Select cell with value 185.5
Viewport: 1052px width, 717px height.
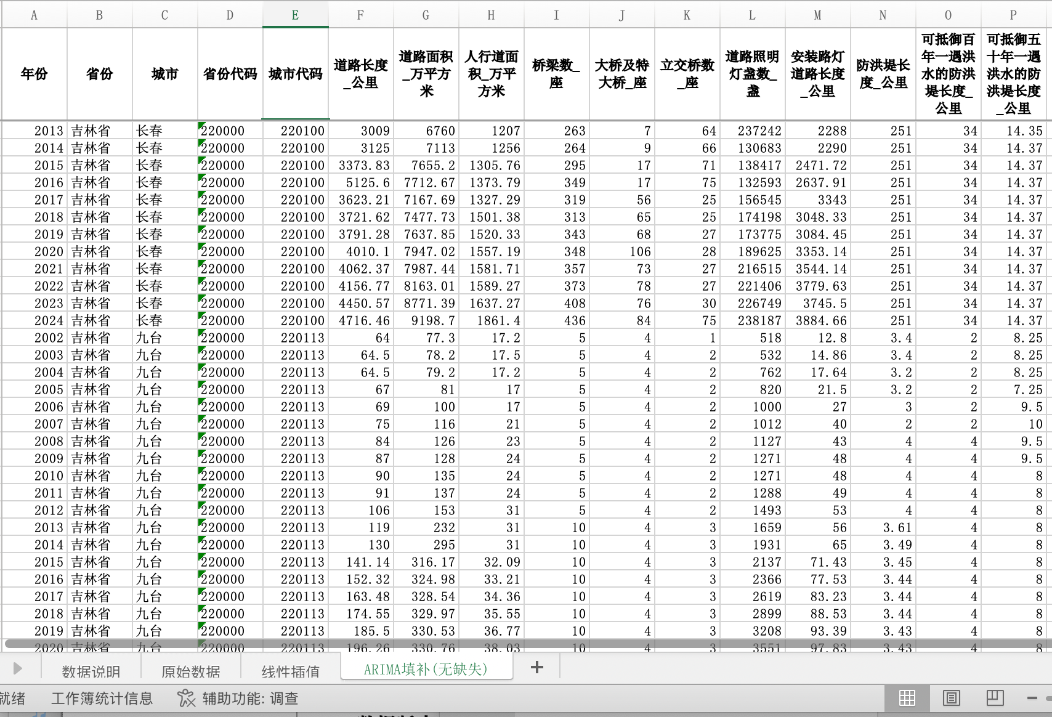(x=361, y=631)
